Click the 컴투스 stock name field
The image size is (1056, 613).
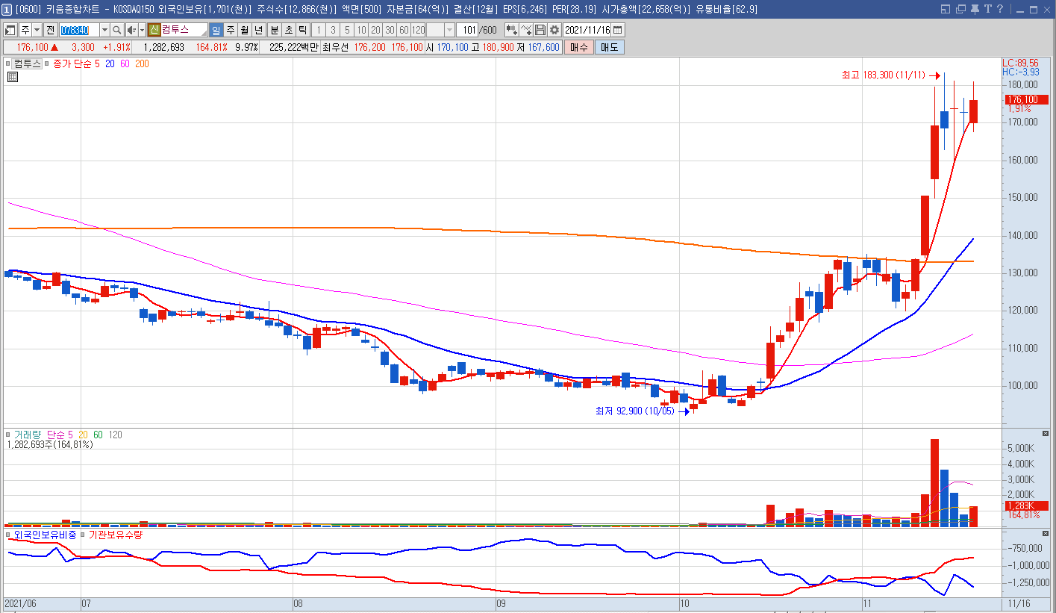pos(184,30)
